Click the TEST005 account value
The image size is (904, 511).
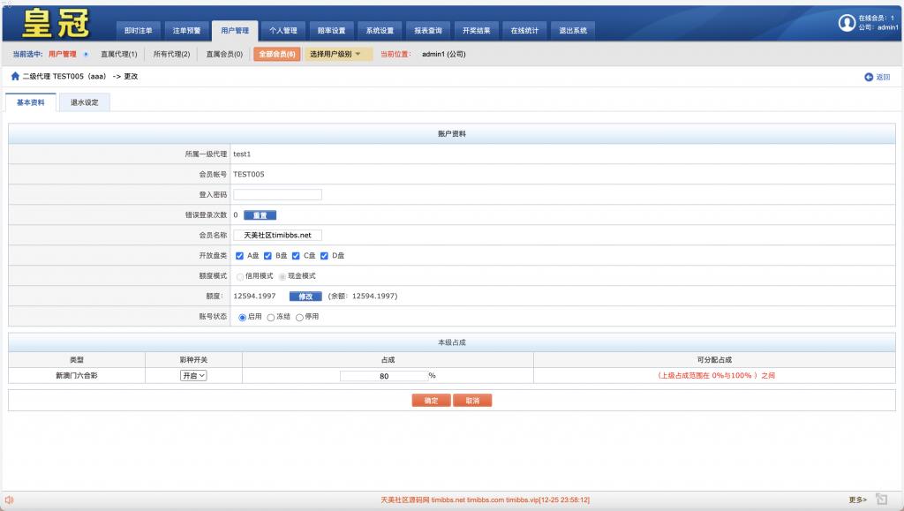coord(248,174)
